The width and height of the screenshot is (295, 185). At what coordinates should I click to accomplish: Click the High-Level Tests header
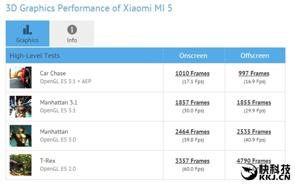(x=34, y=55)
